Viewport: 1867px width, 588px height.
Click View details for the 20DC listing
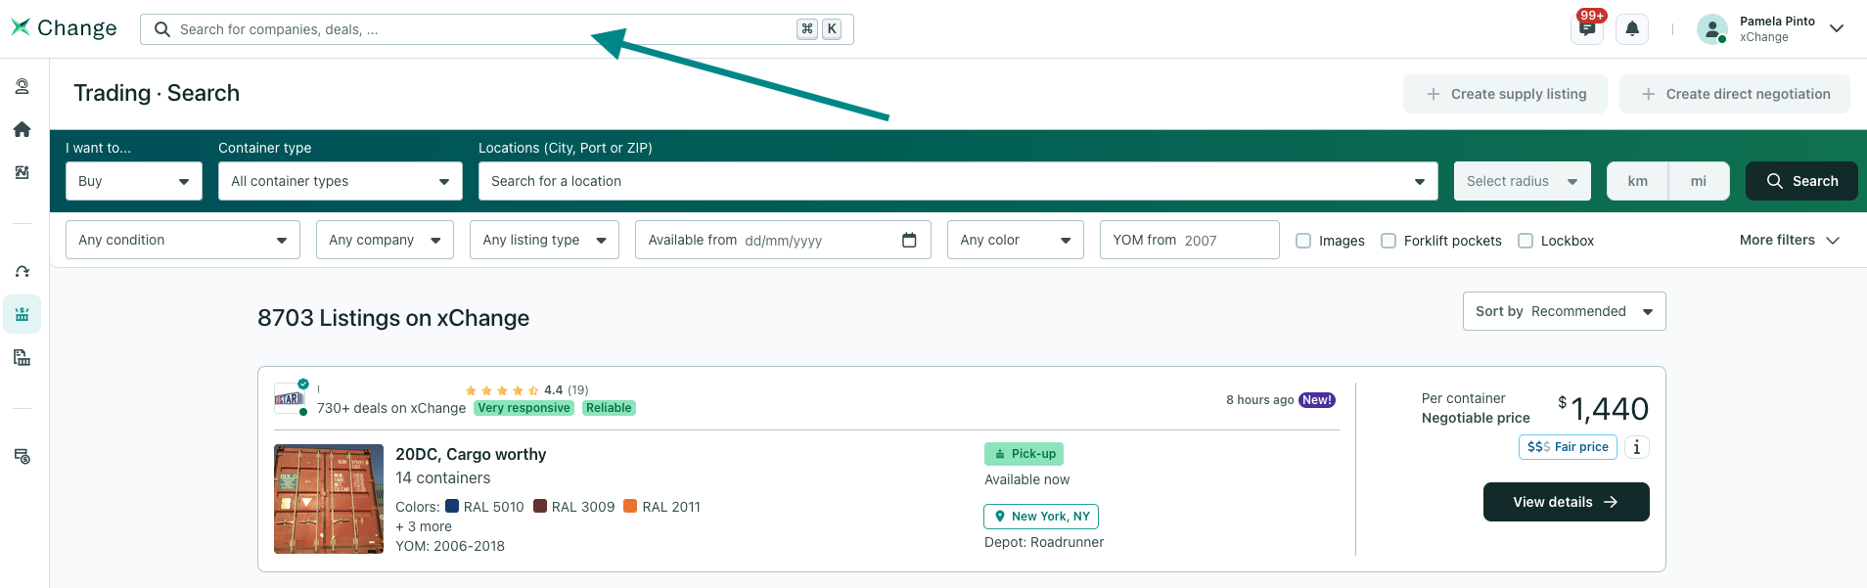(1567, 502)
